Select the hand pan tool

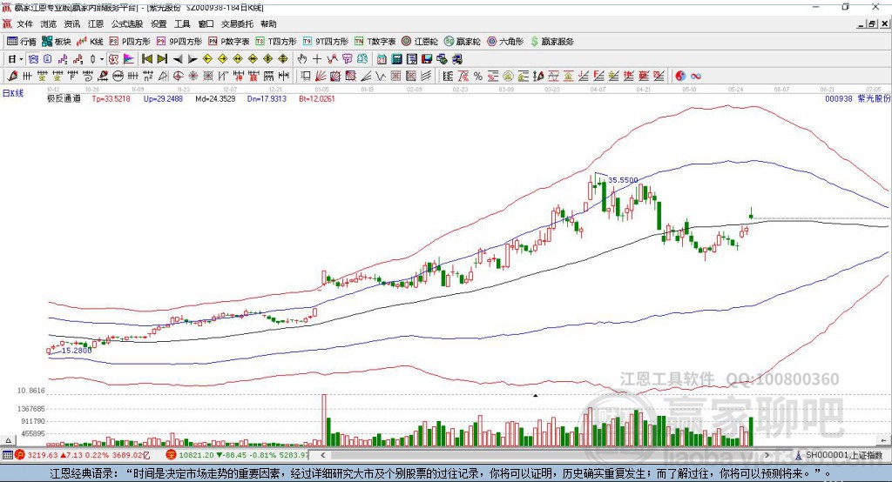pos(301,59)
